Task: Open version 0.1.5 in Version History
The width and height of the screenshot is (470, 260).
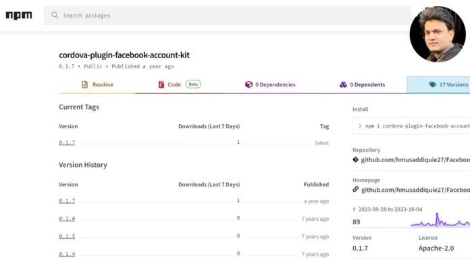Action: coord(67,236)
